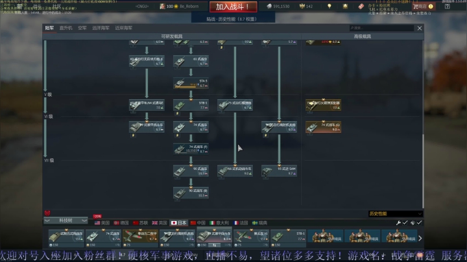The height and width of the screenshot is (262, 467).
Task: Toggle the auto-refill ammo checkbox
Action: click(x=420, y=222)
